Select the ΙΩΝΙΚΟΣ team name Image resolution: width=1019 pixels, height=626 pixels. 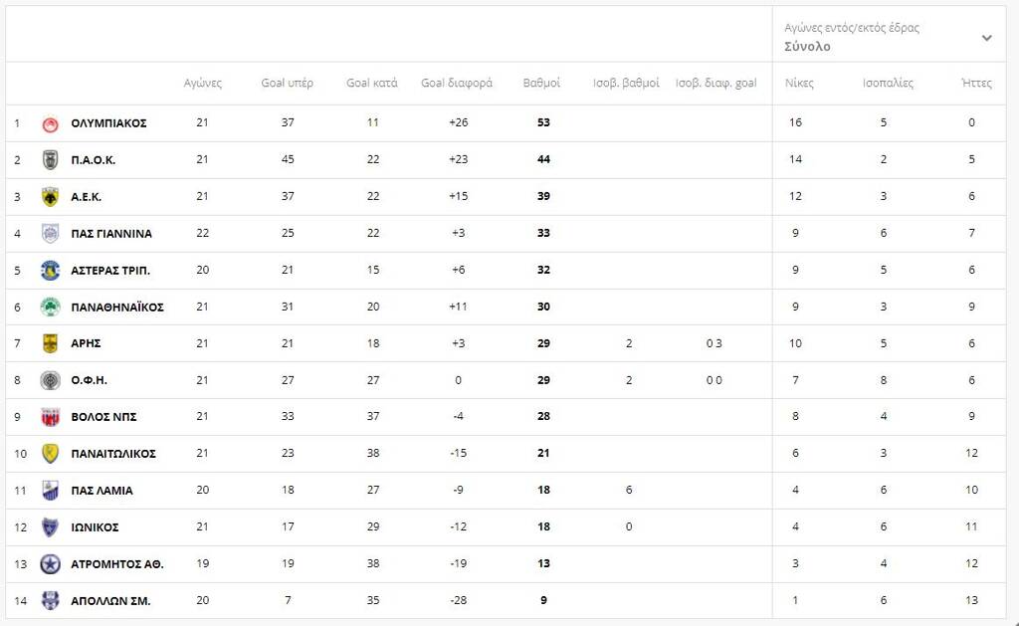pos(95,527)
